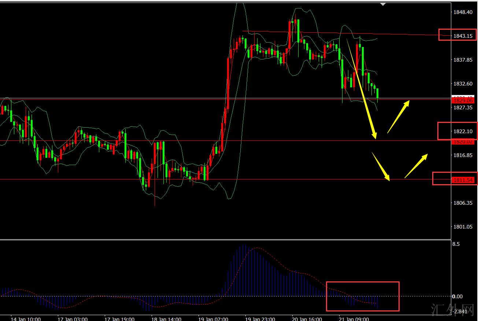The height and width of the screenshot is (321, 478).
Task: Select the yellow up arrow pointing to 1829.06
Action: [398, 117]
